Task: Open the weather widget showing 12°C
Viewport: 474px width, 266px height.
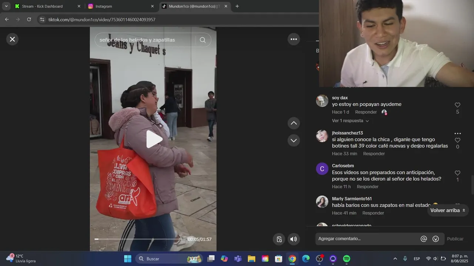Action: pos(21,259)
